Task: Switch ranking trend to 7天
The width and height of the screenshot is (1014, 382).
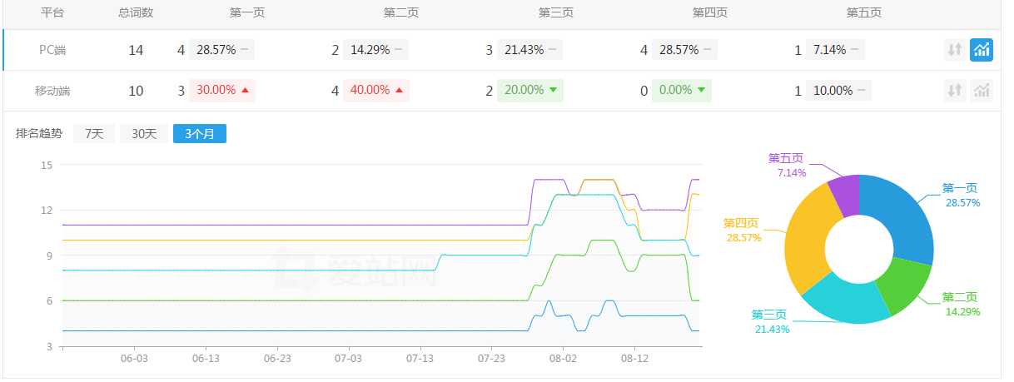Action: click(94, 133)
